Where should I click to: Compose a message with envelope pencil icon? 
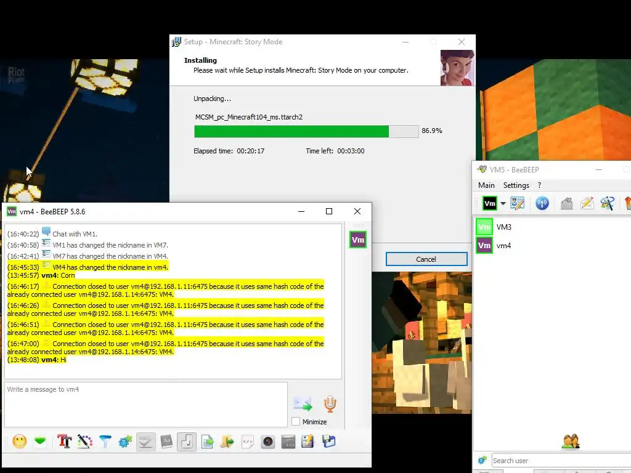pyautogui.click(x=587, y=203)
